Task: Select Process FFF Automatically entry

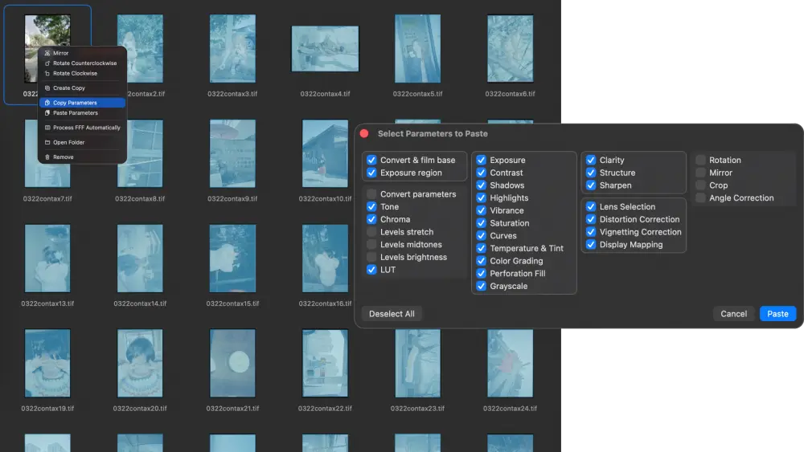Action: click(82, 128)
